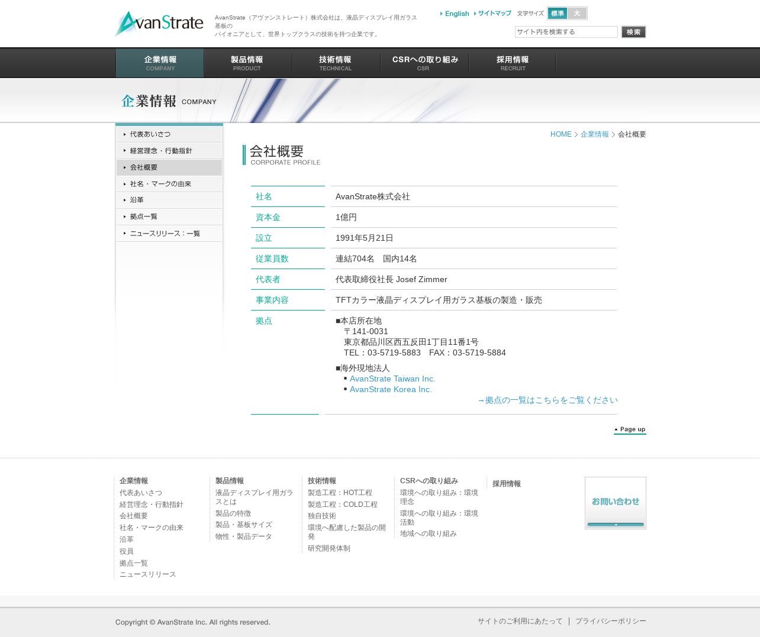The height and width of the screenshot is (637, 760).
Task: Open footer link 環境へ配慮した製品の開発
Action: click(347, 532)
